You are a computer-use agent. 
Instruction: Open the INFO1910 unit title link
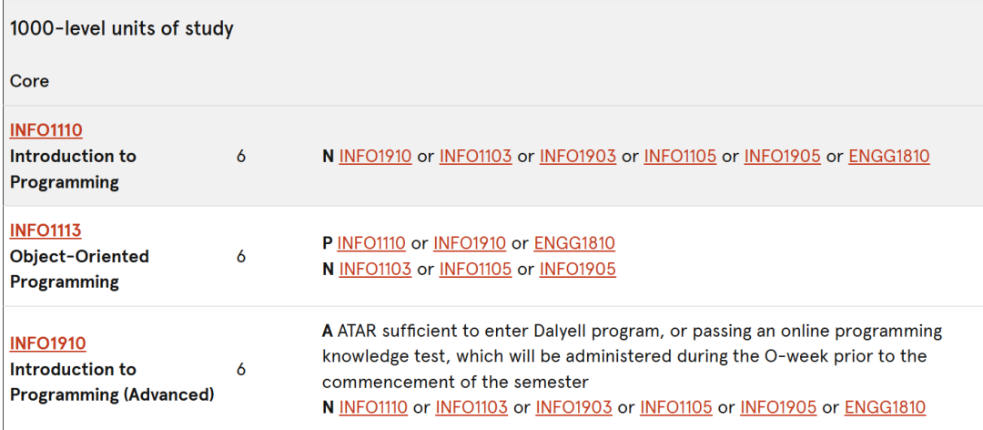48,343
